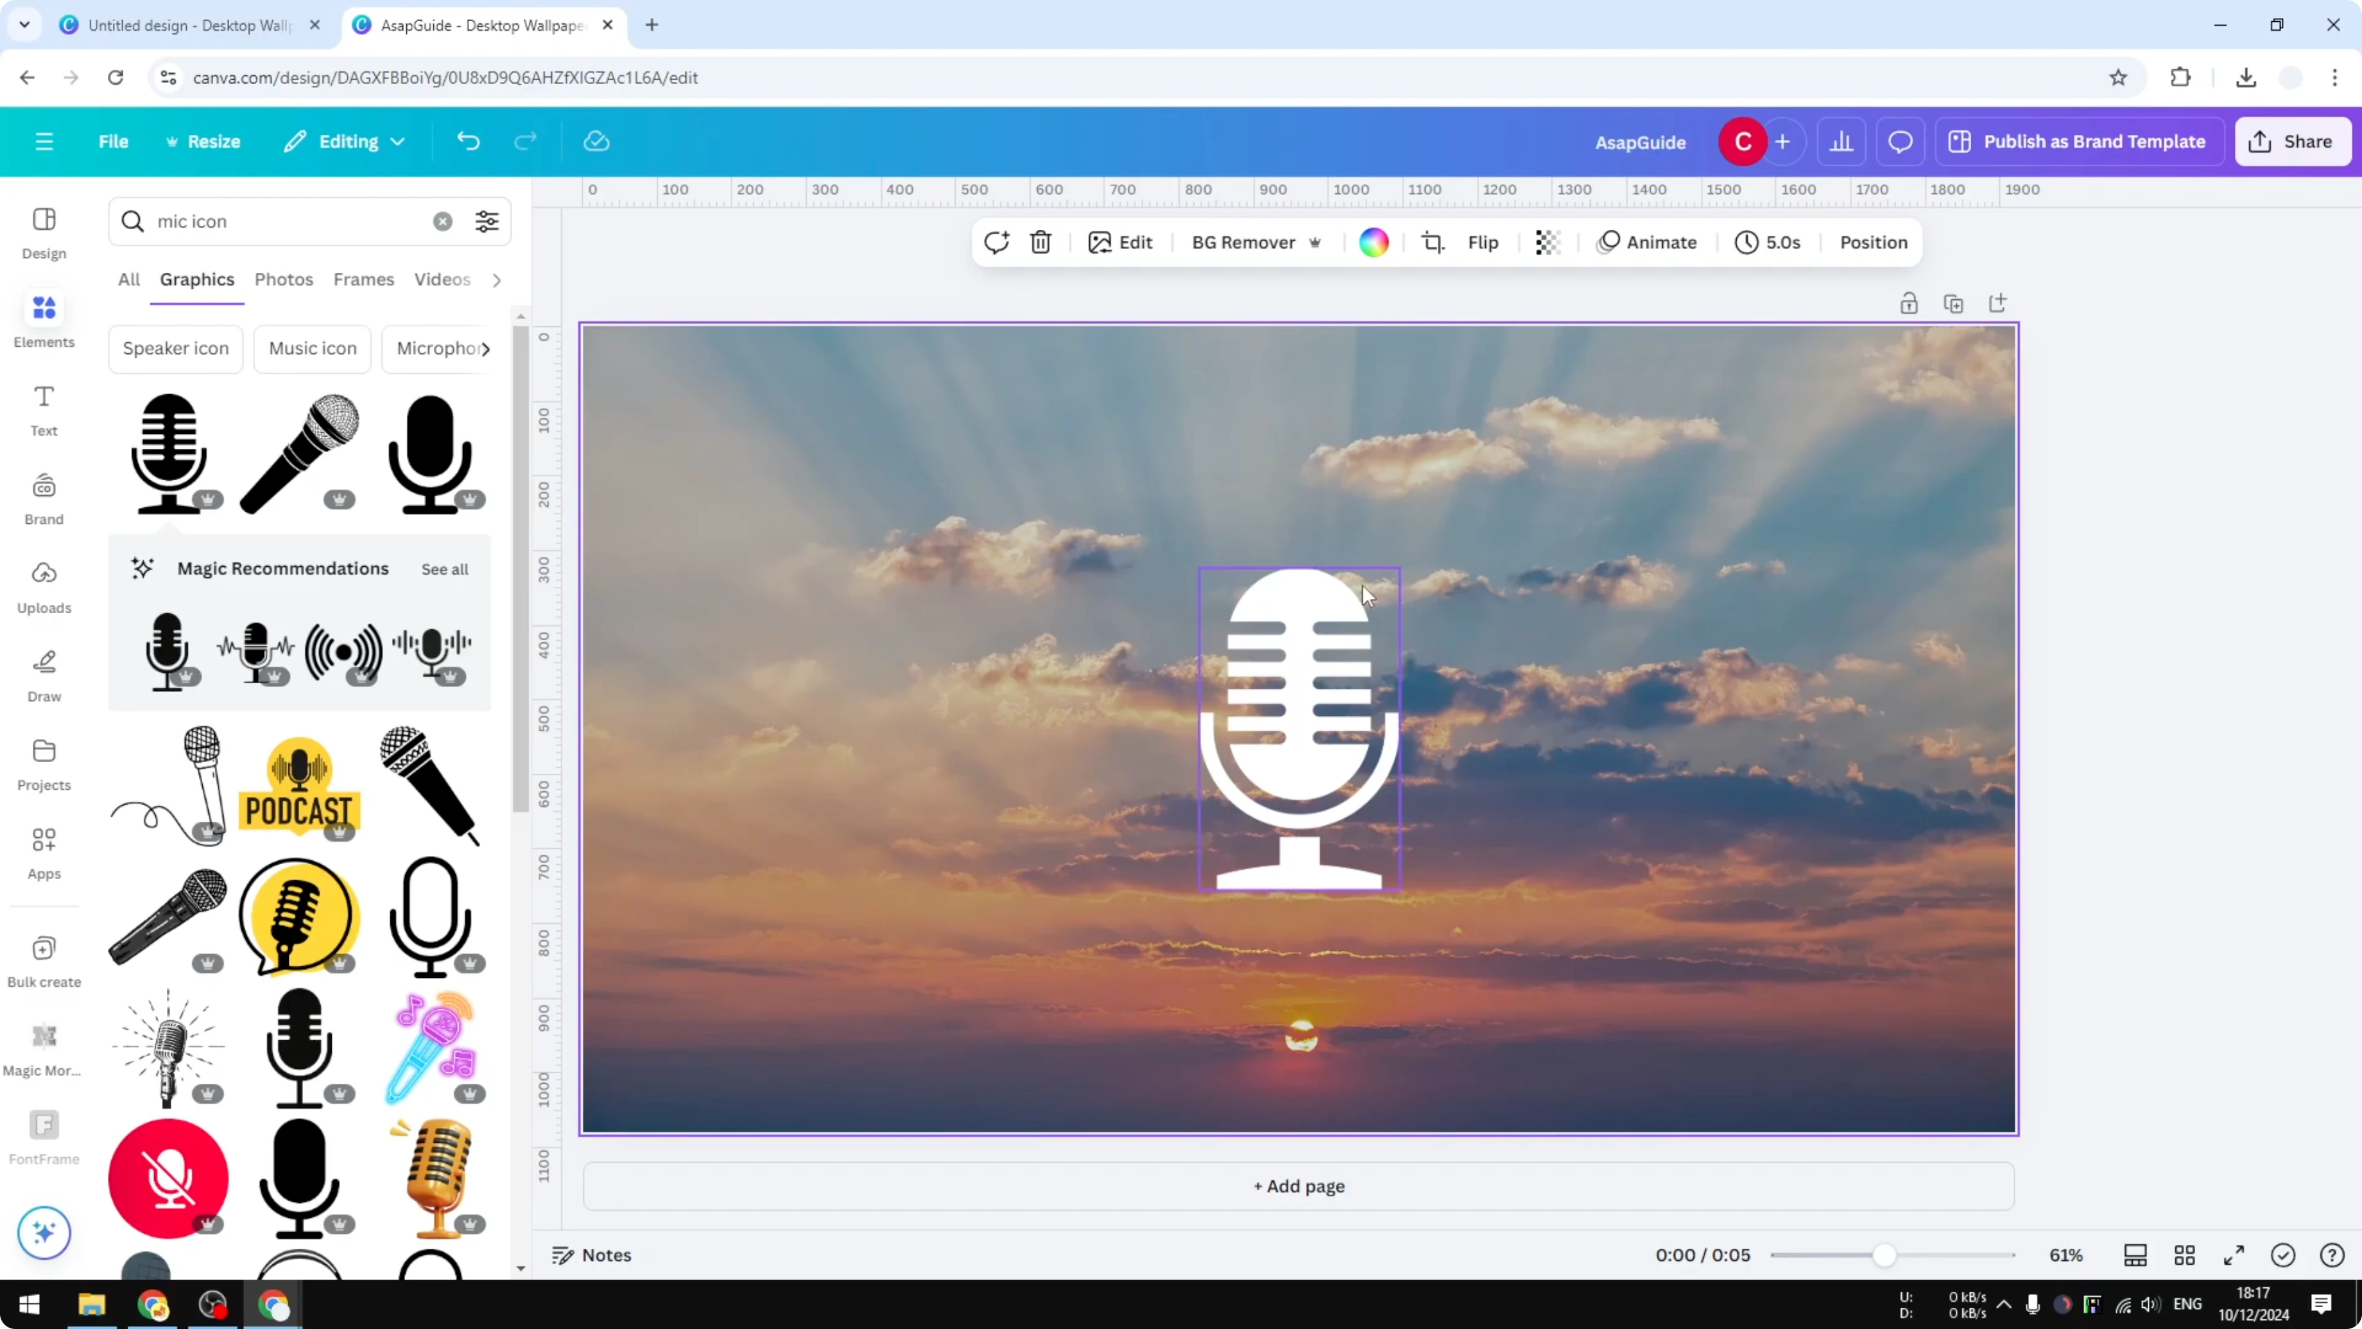Lock the selected microphone element
This screenshot has width=2362, height=1329.
(x=1909, y=302)
